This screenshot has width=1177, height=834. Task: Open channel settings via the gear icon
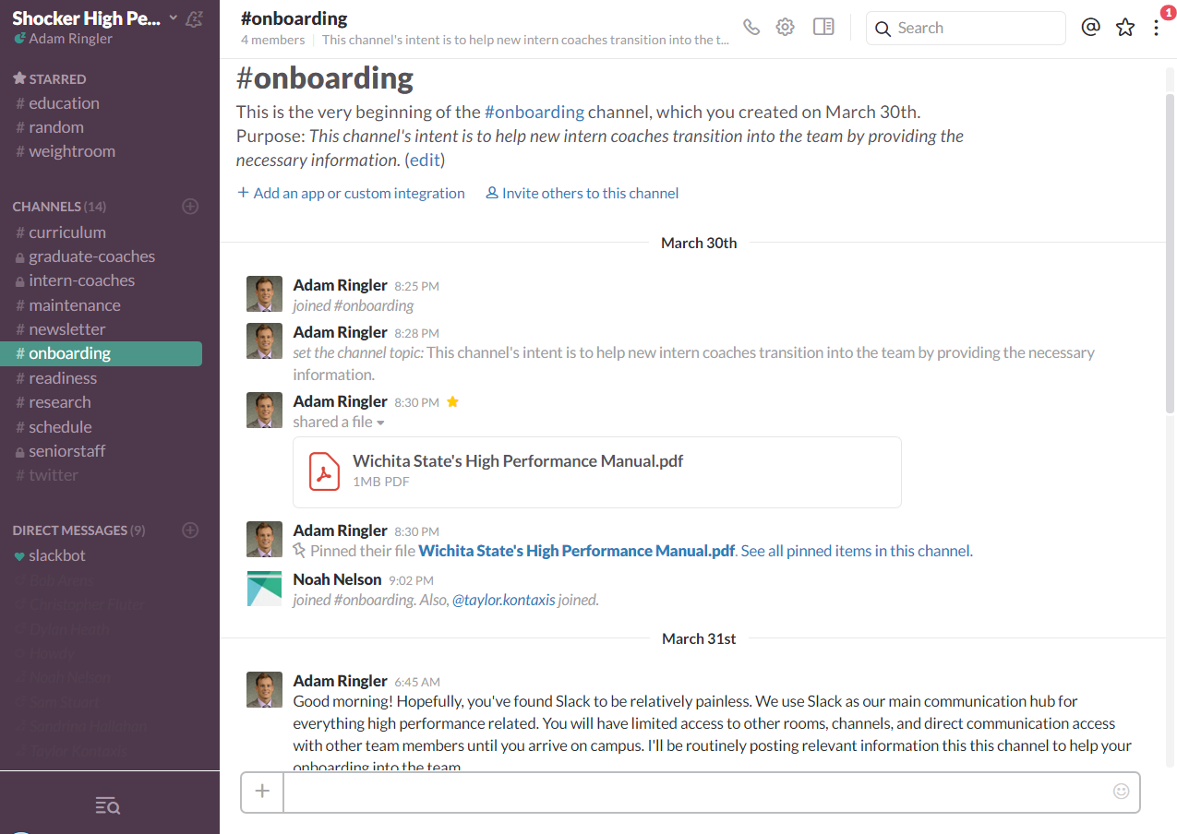point(785,27)
